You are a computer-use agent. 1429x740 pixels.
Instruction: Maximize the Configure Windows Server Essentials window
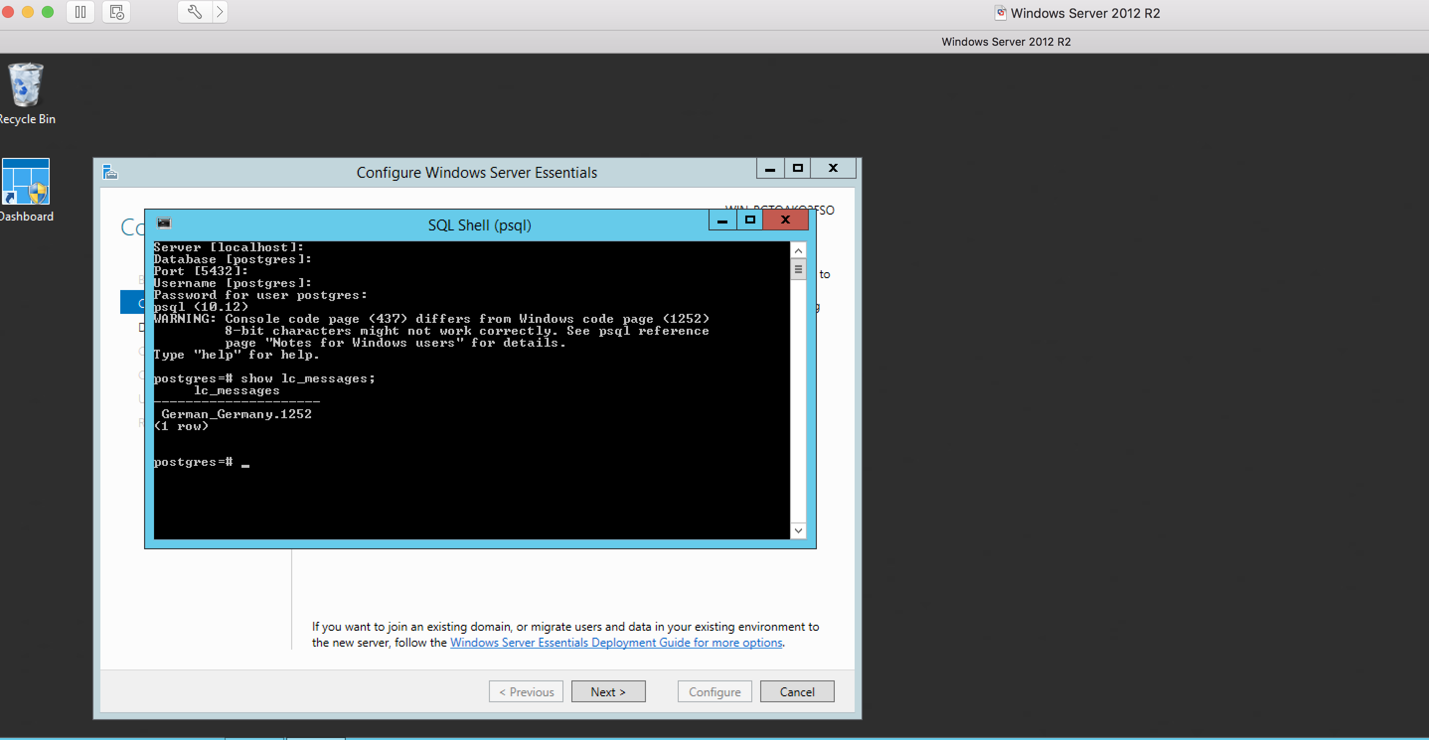797,168
